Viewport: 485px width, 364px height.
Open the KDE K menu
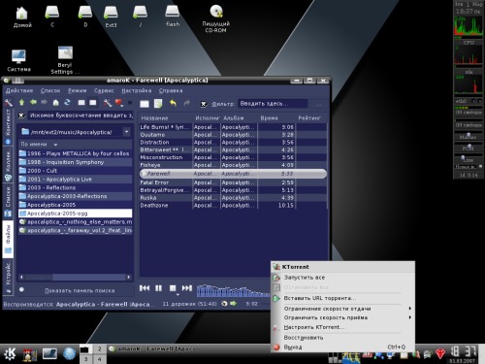pos(10,353)
